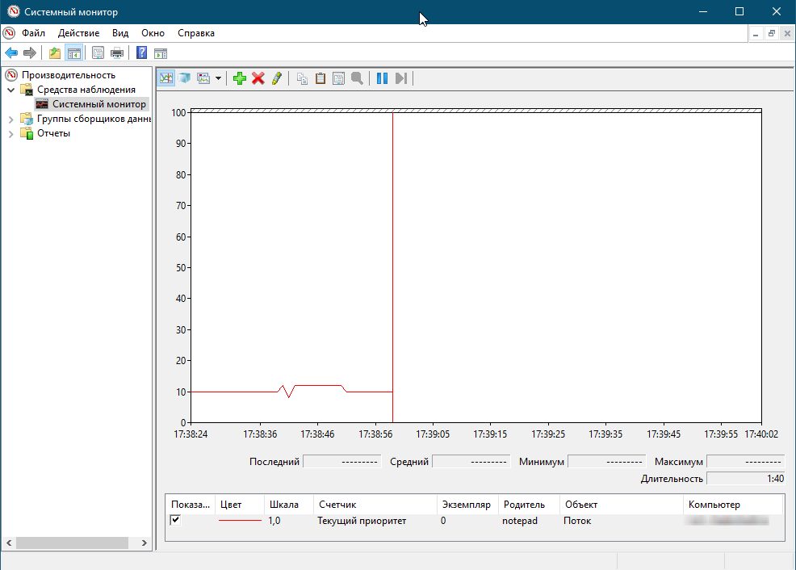Click the blue Help icon in toolbar
This screenshot has width=796, height=570.
141,53
